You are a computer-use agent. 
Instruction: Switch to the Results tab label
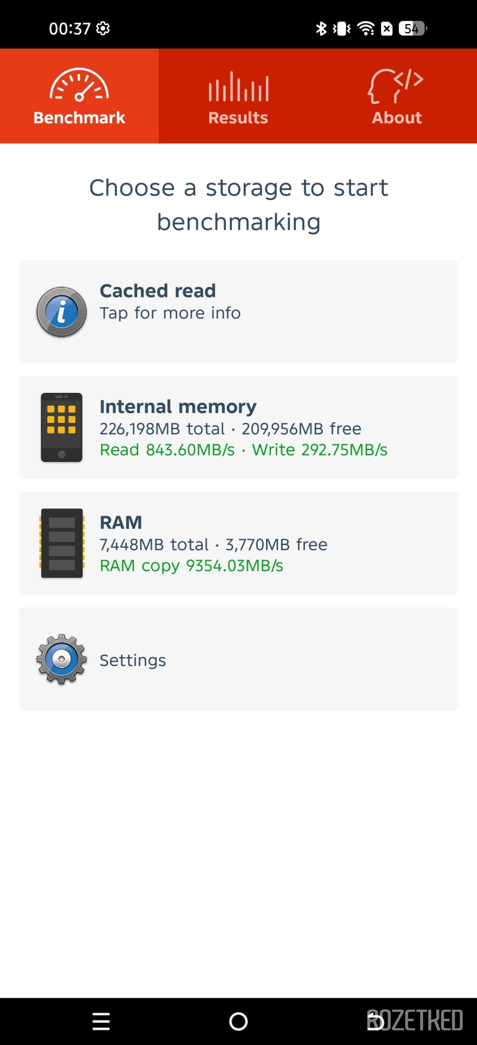[x=238, y=118]
